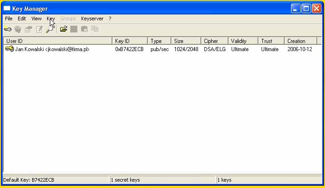325x188 pixels.
Task: Open the Key menu
Action: pos(51,19)
